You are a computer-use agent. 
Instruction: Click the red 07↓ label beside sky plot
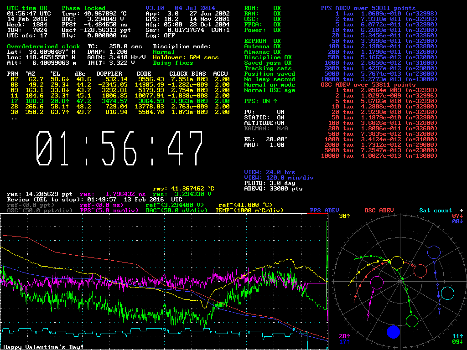[457, 216]
